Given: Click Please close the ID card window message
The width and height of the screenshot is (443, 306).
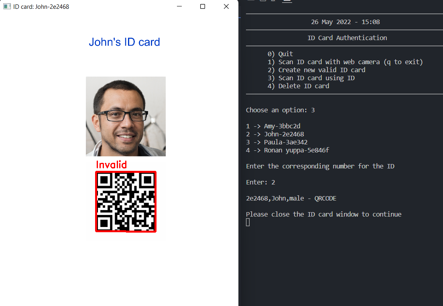Looking at the screenshot, I should [324, 215].
